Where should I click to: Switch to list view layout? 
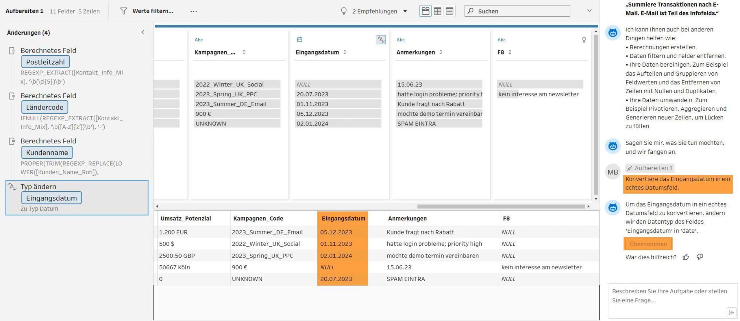pos(449,11)
